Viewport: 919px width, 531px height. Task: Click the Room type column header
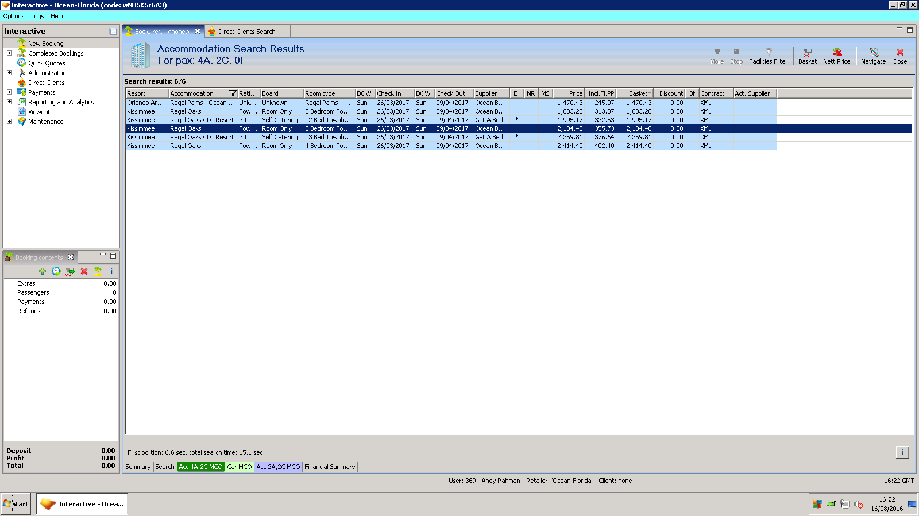329,93
